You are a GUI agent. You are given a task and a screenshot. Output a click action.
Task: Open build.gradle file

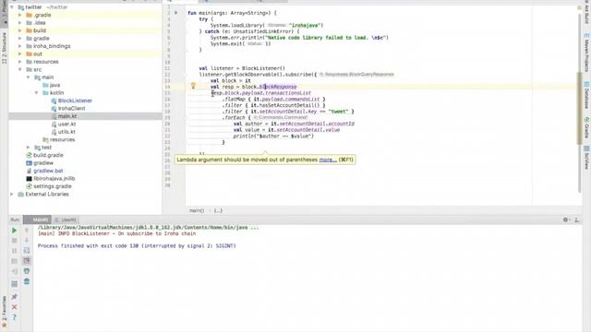[x=48, y=155]
